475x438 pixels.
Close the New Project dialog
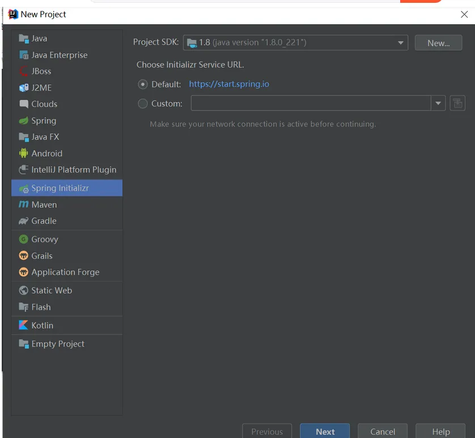click(x=464, y=14)
